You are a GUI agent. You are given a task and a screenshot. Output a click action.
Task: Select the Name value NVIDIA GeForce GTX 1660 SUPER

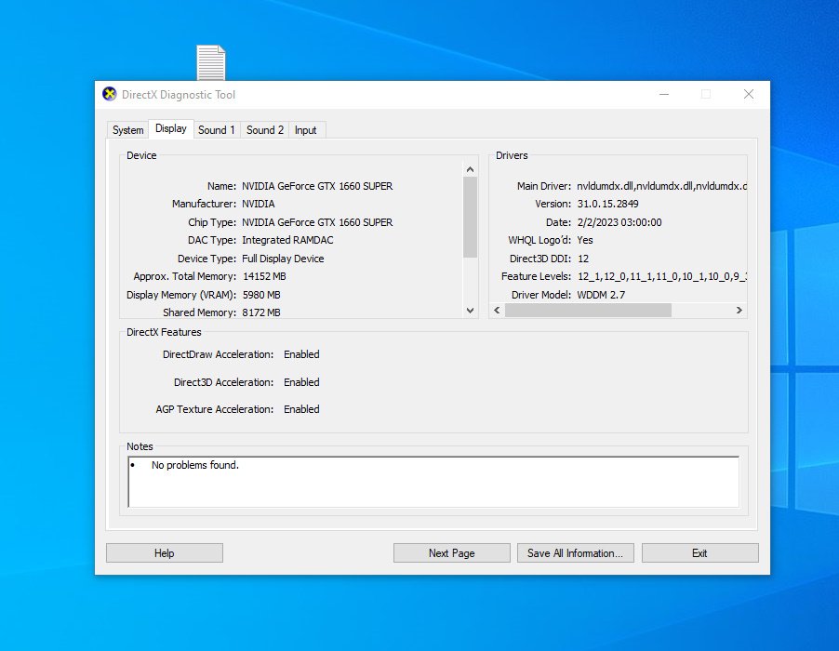[x=317, y=186]
